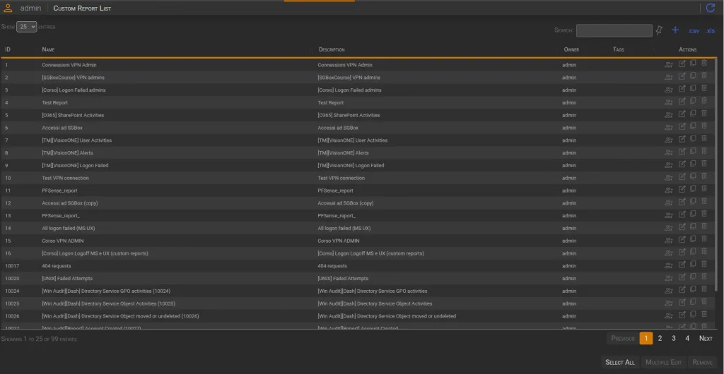Add a new custom report with plus icon
The width and height of the screenshot is (724, 374).
coord(675,30)
